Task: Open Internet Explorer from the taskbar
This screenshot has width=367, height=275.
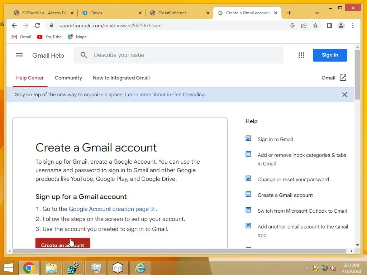Action: [x=140, y=268]
